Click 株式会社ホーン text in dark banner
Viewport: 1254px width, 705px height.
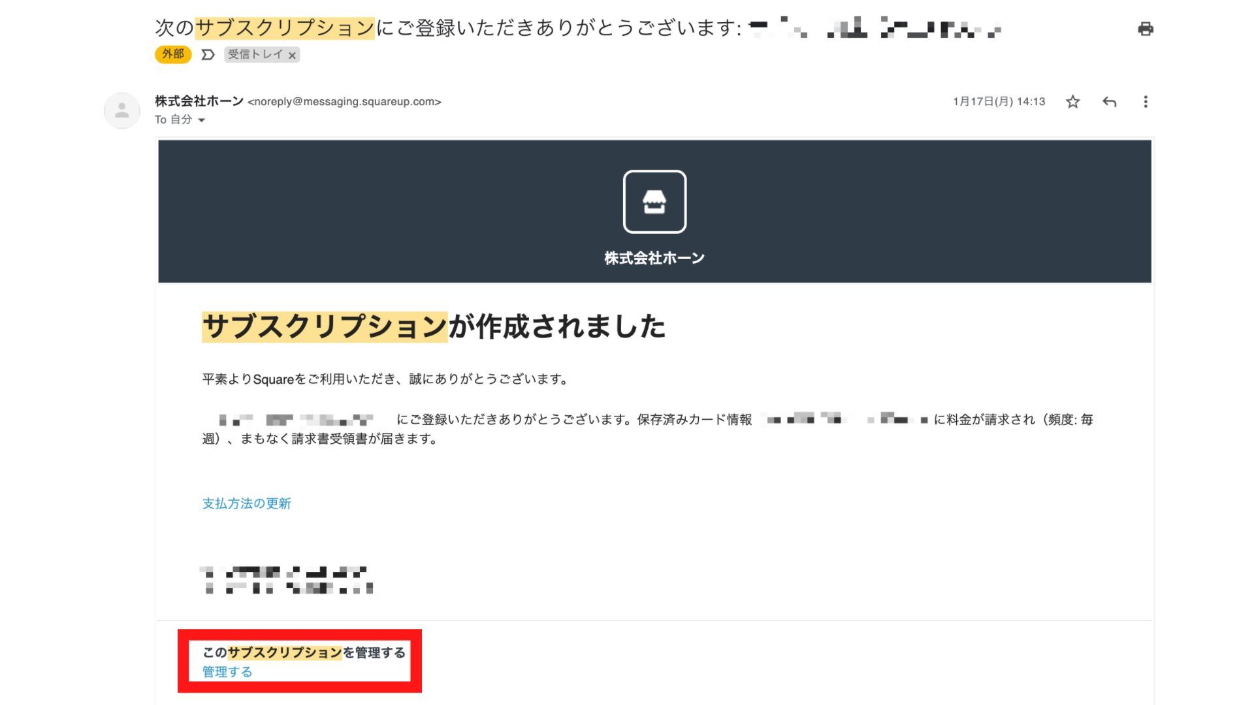point(654,258)
